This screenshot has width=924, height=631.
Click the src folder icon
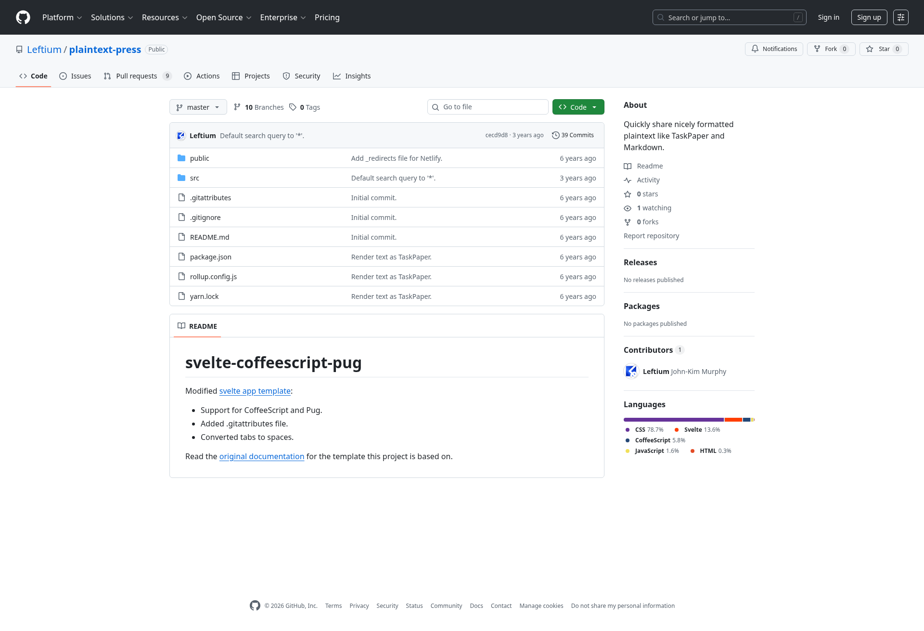[x=181, y=178]
